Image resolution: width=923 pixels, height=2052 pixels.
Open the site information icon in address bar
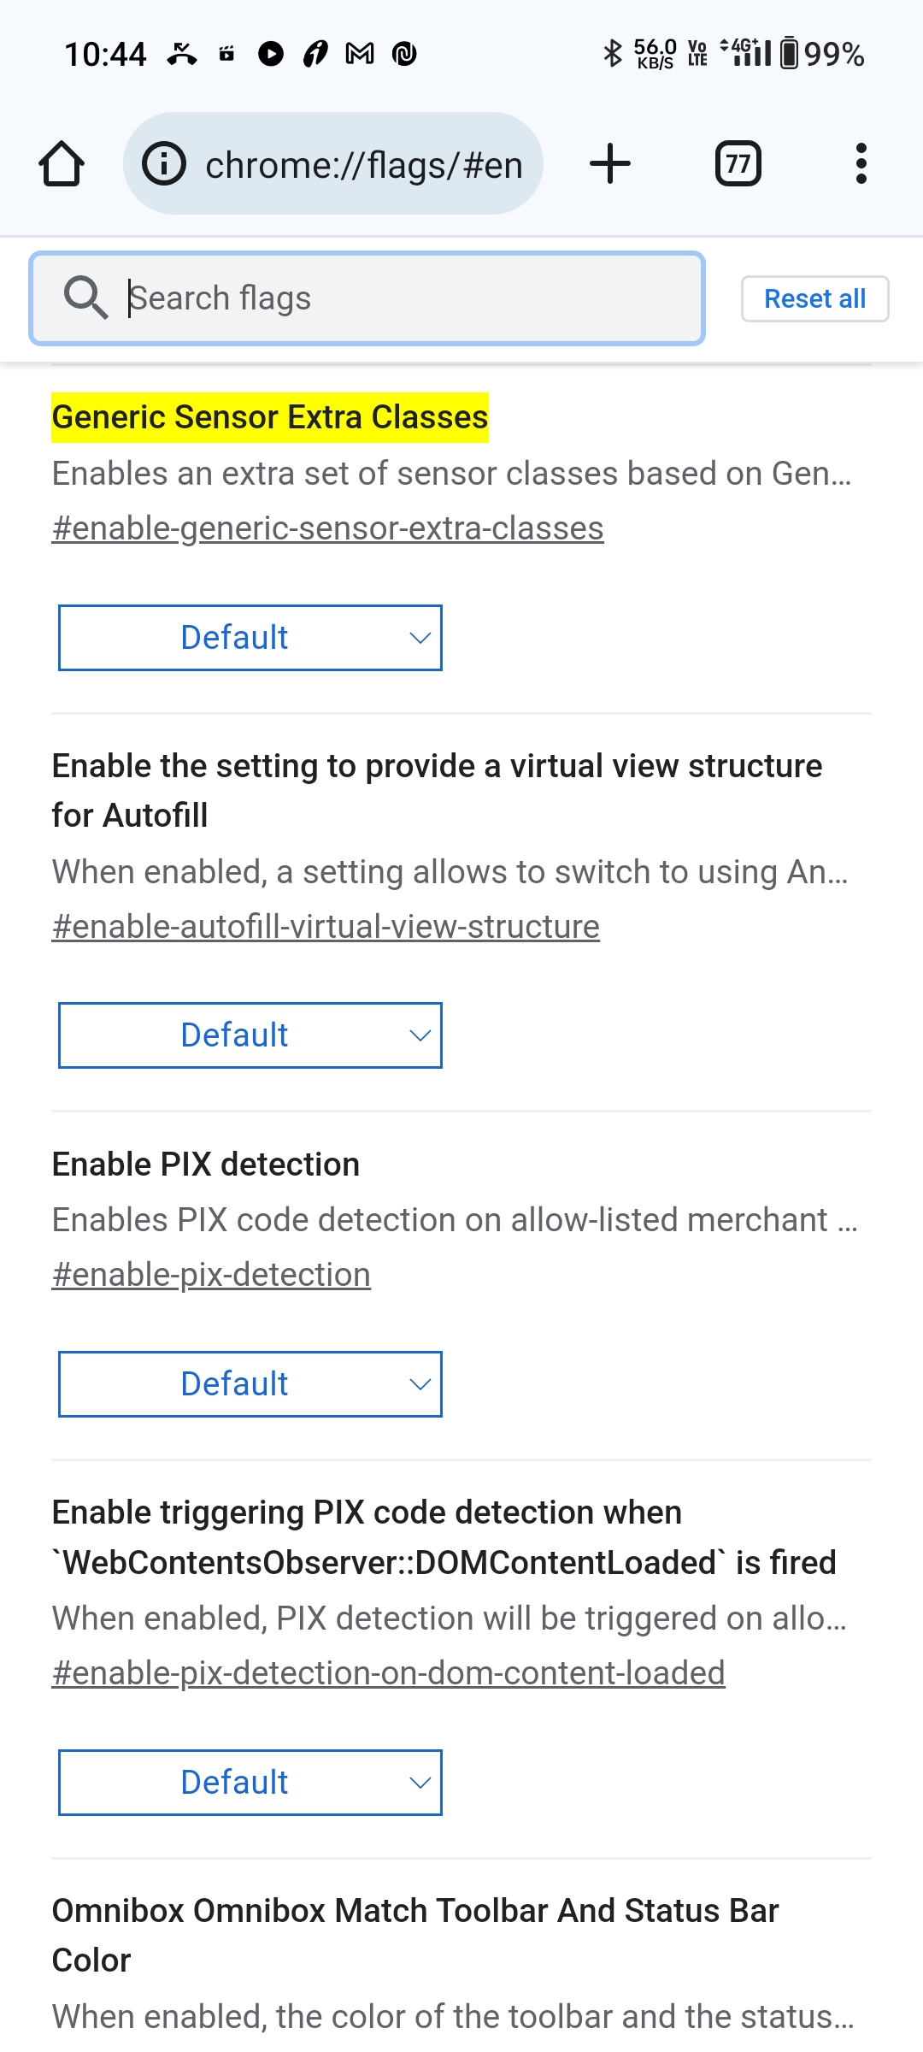pos(164,163)
